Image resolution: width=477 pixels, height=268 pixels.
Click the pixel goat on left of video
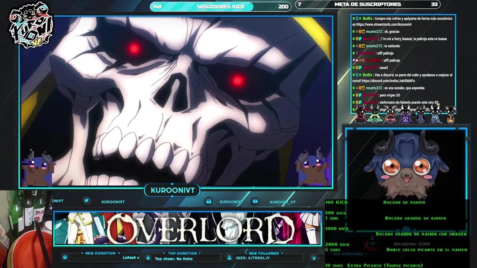(x=38, y=168)
